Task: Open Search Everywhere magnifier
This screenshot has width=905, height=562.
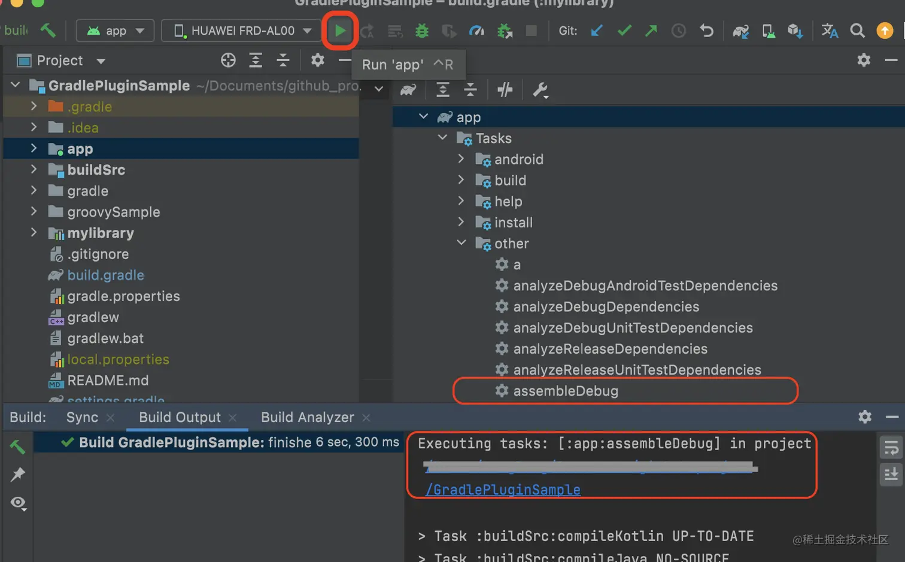Action: tap(857, 31)
